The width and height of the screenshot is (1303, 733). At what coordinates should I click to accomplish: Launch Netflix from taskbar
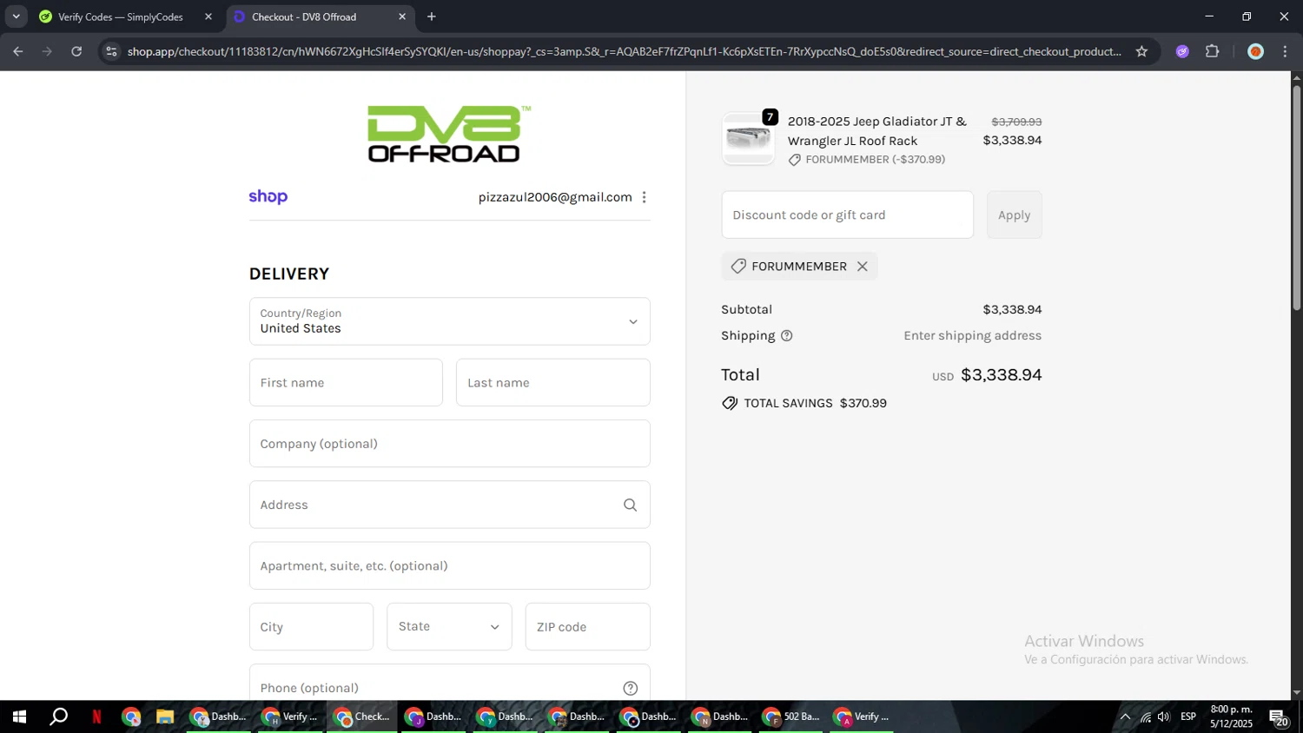(96, 716)
